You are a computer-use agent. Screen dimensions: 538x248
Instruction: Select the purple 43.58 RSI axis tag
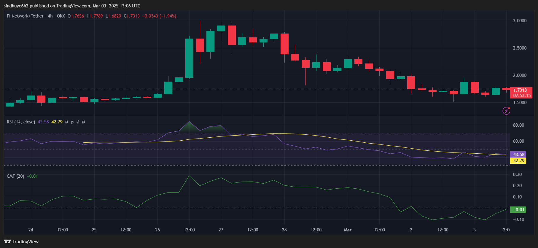[518, 155]
